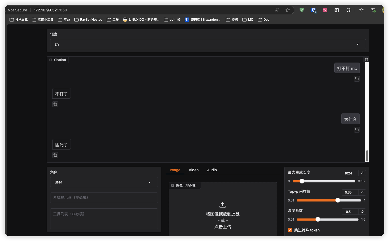The width and height of the screenshot is (389, 241).
Task: Copy the '为什么' message
Action: [x=357, y=130]
